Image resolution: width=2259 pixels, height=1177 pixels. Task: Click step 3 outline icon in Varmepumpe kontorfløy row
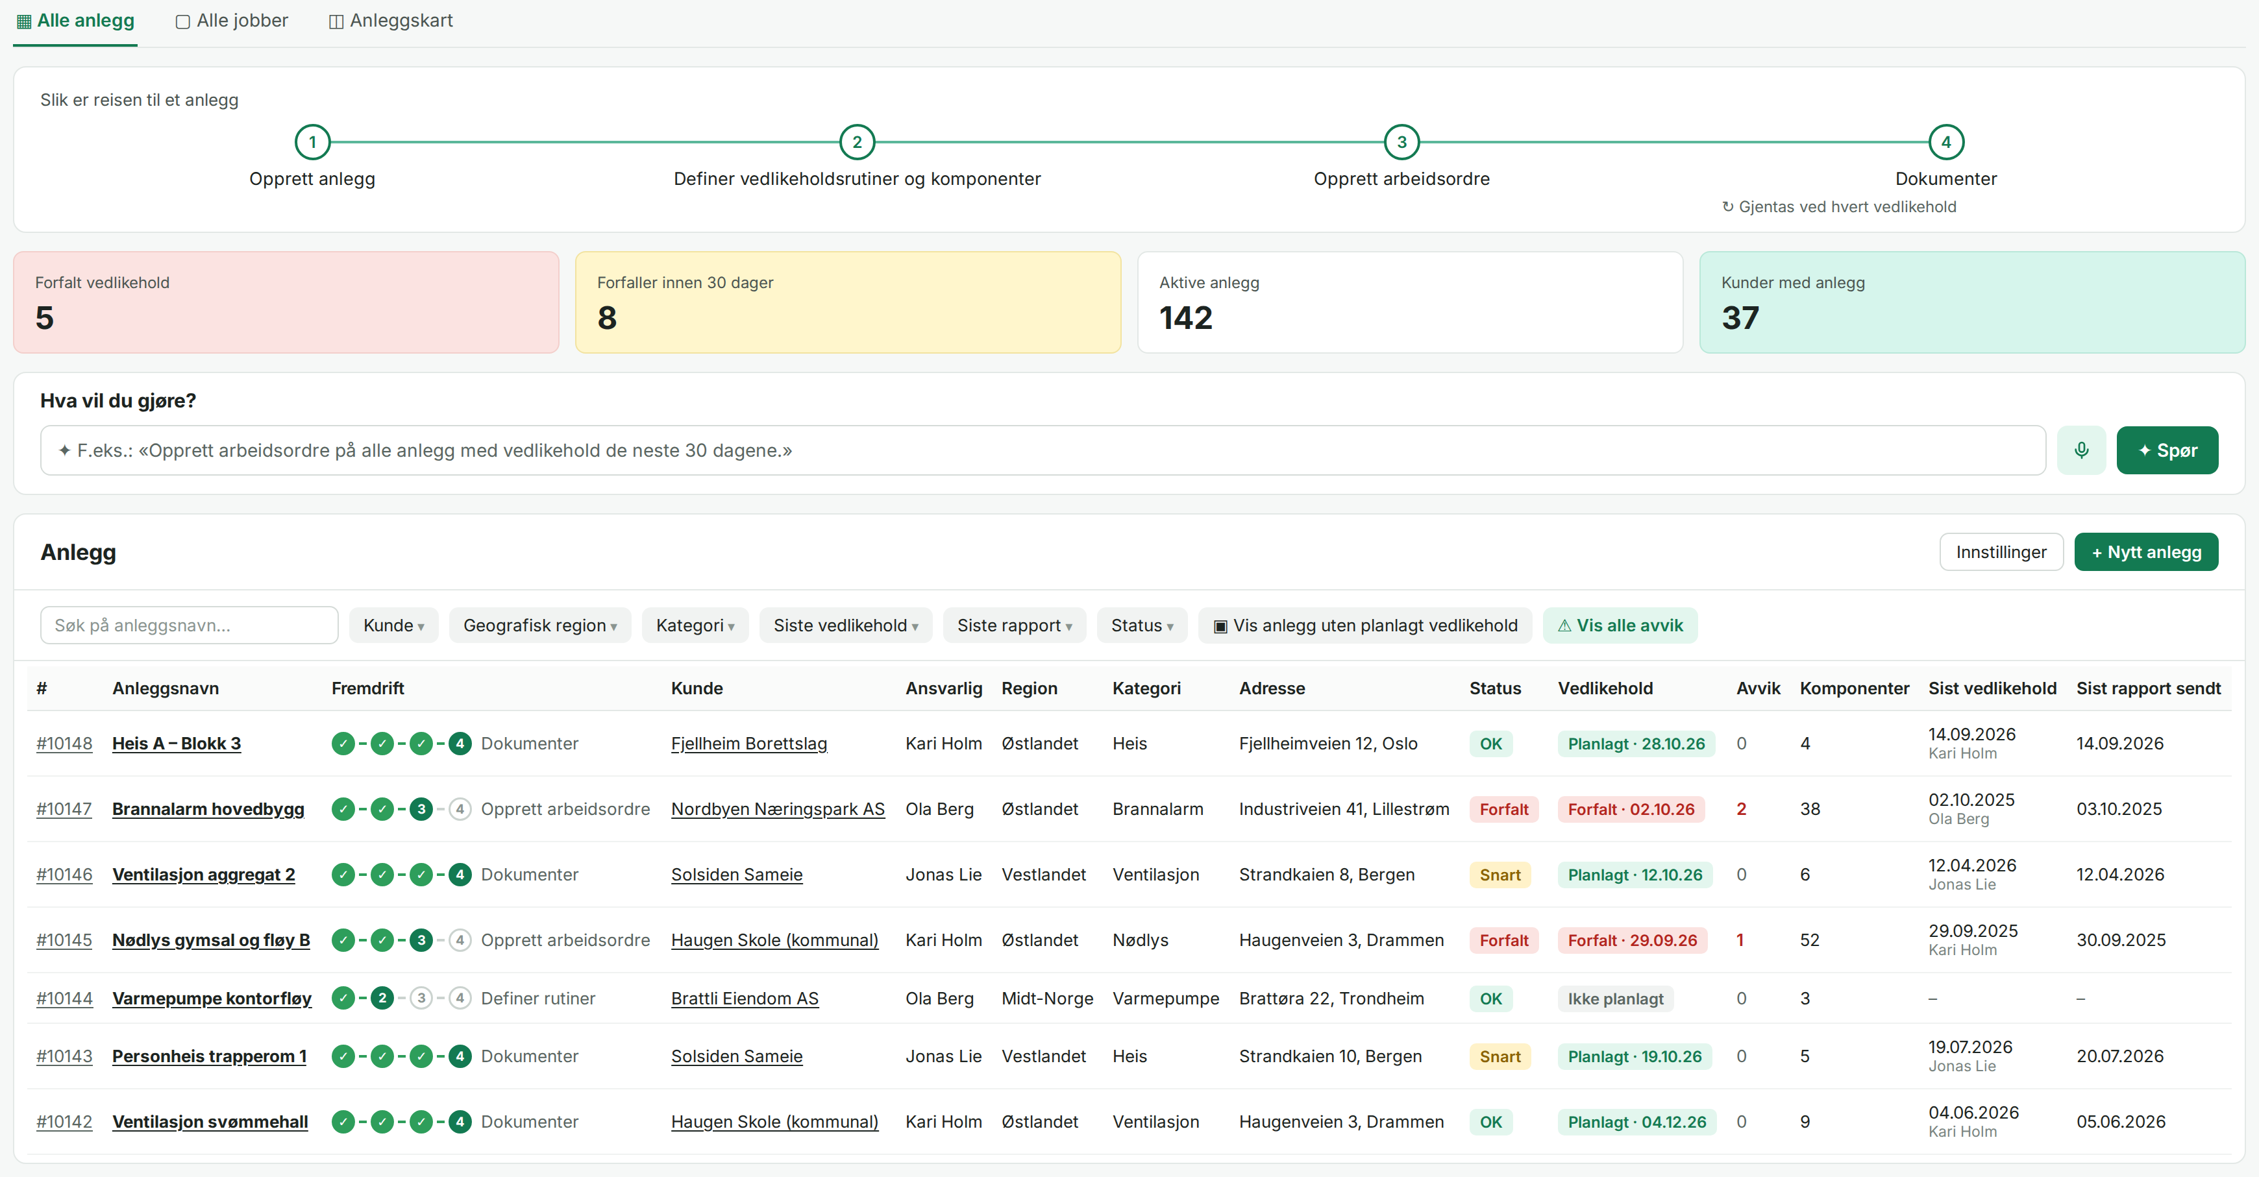421,998
